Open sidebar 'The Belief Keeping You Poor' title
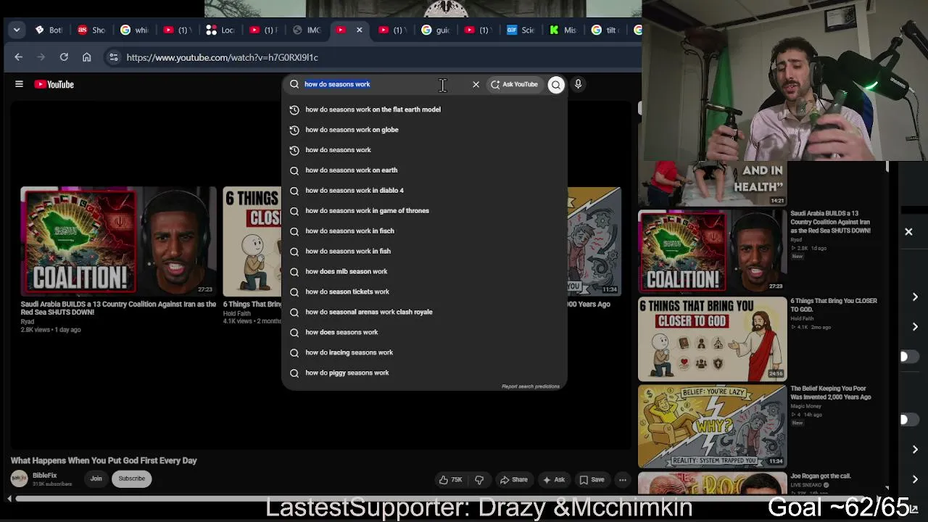 [x=831, y=393]
